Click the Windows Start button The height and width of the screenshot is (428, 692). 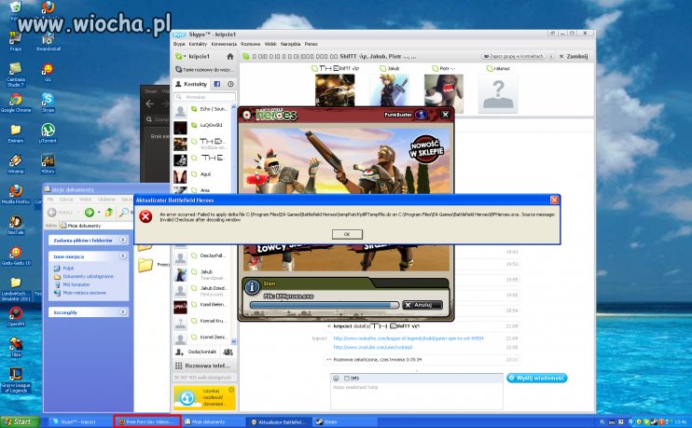[x=20, y=421]
